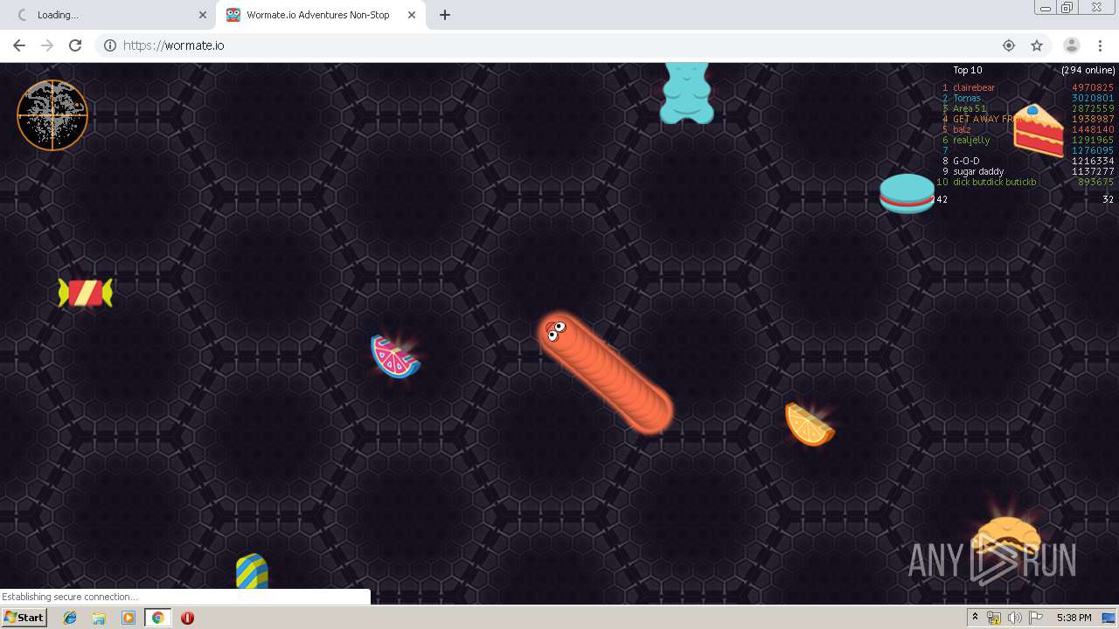
Task: Open the volume speaker tray icon
Action: coord(1014,618)
